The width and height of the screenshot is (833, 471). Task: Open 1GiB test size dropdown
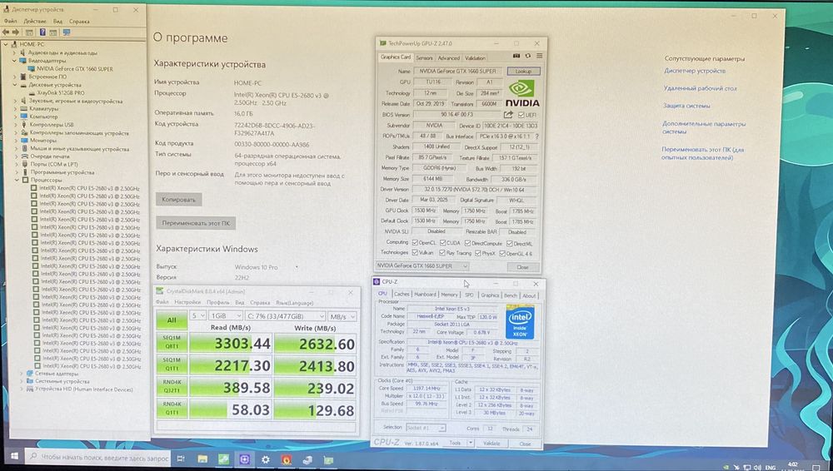(x=225, y=316)
